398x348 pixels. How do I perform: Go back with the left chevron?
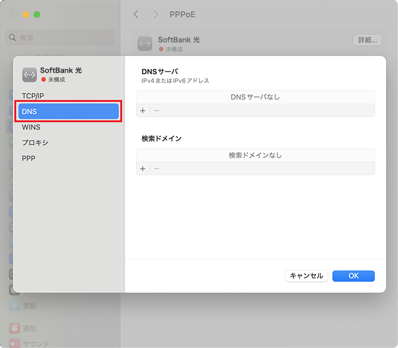click(x=136, y=14)
